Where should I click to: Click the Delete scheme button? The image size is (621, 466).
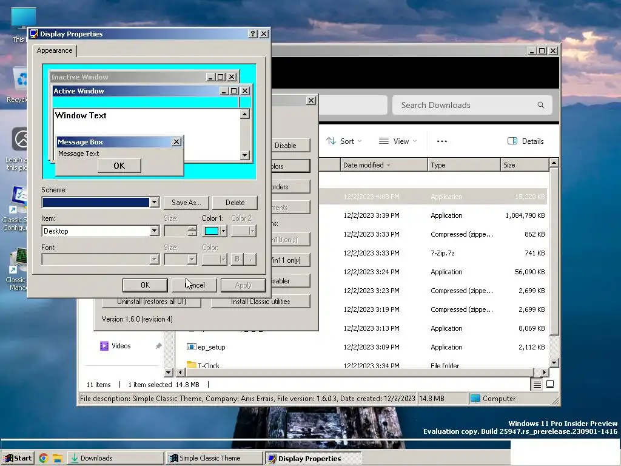[x=235, y=203]
